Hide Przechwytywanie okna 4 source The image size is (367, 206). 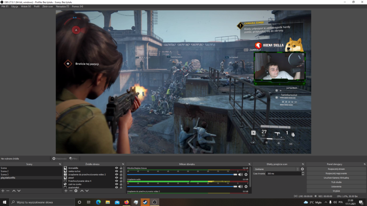pos(117,181)
